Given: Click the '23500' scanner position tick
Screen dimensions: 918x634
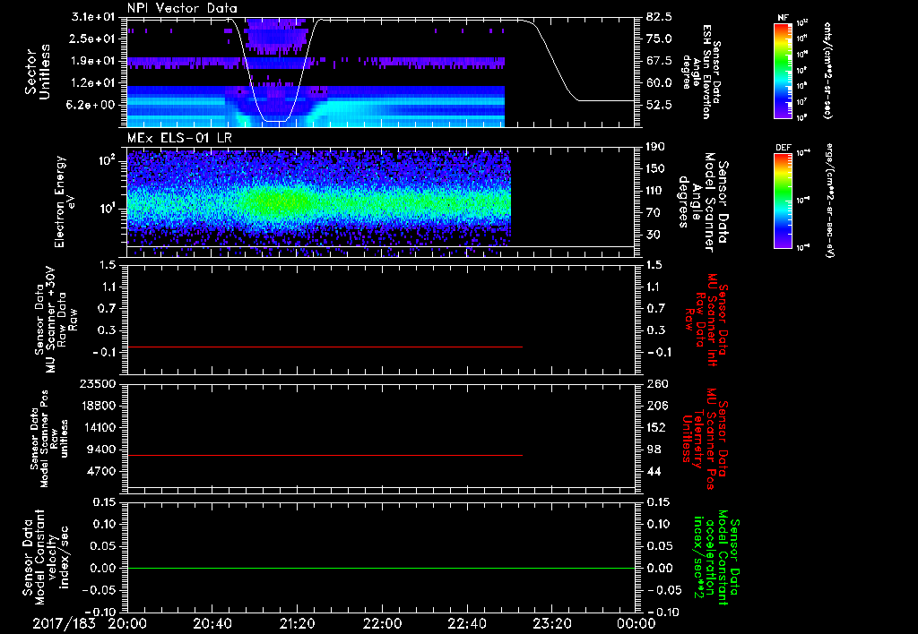Looking at the screenshot, I should (98, 383).
